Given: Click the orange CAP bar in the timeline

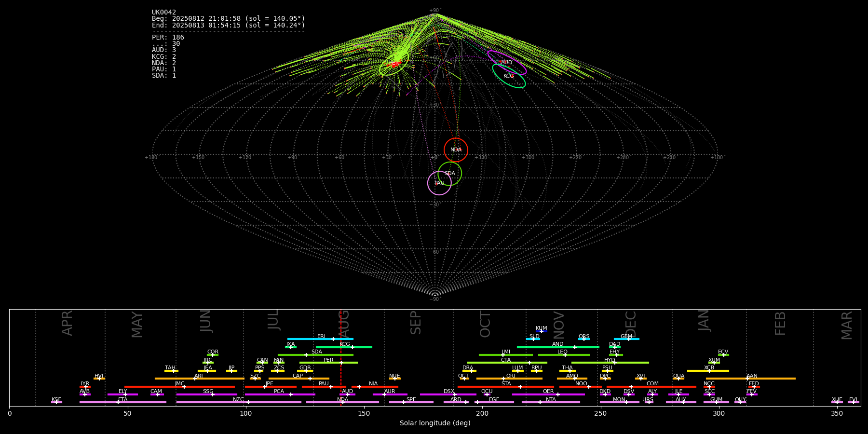Looking at the screenshot, I should pos(299,379).
